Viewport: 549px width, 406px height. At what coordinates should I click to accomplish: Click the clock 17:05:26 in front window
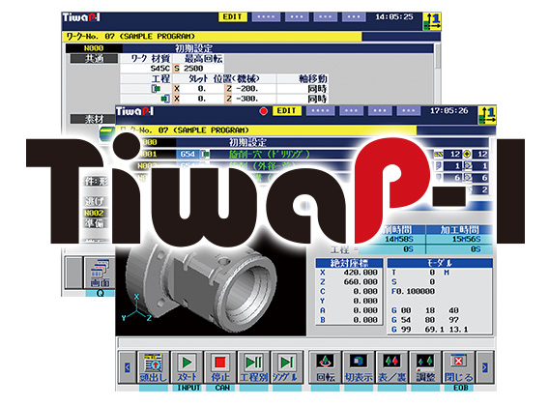448,111
